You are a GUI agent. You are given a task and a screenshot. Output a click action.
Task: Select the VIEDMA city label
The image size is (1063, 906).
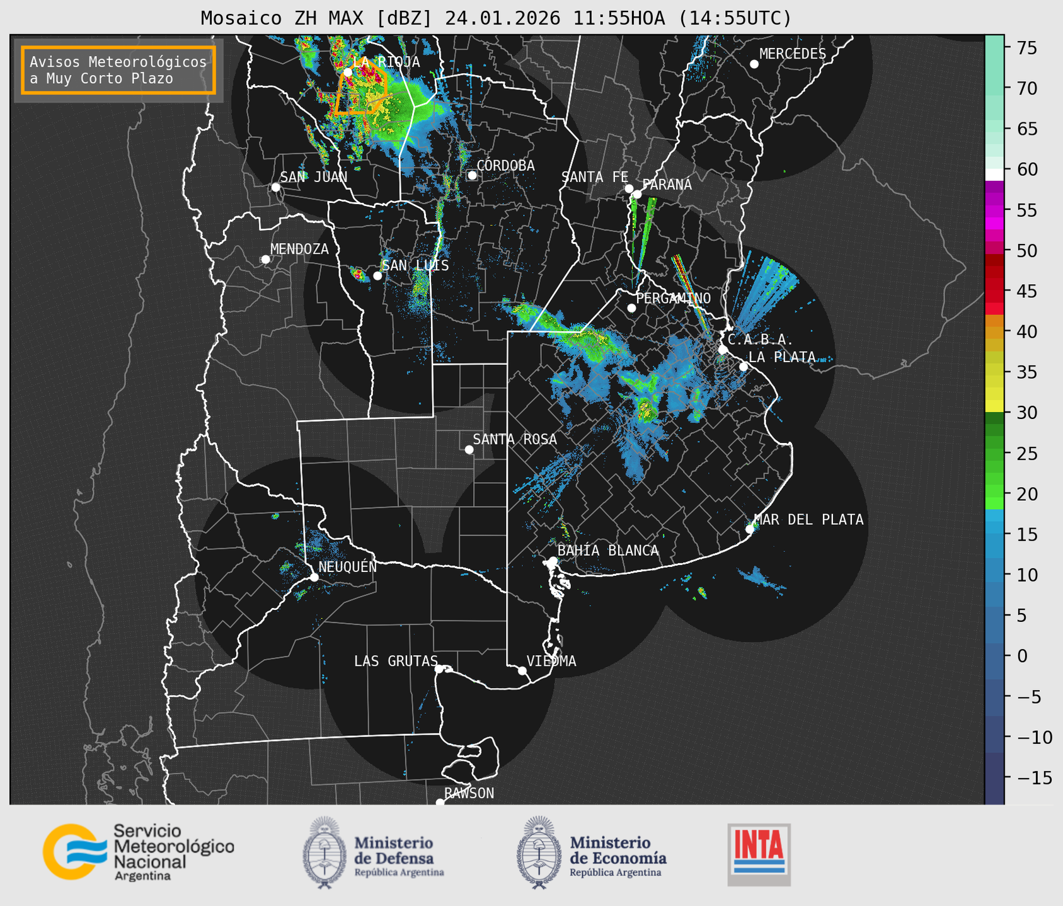(551, 661)
